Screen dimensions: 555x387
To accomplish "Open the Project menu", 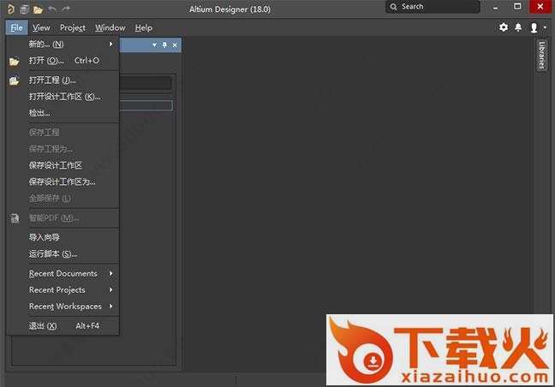I will click(x=73, y=27).
